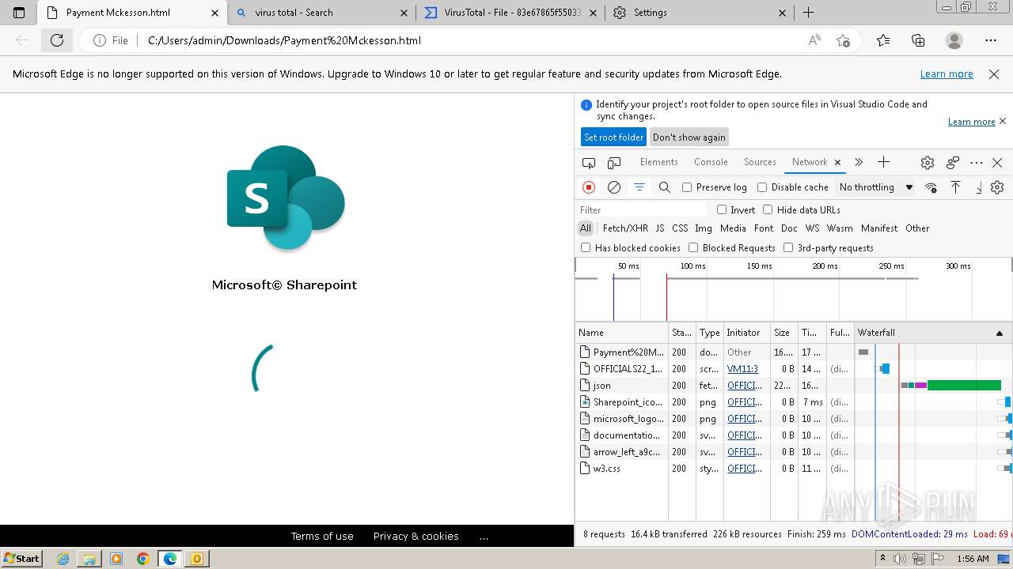This screenshot has height=569, width=1013.
Task: Select the w3.css request row
Action: (794, 469)
